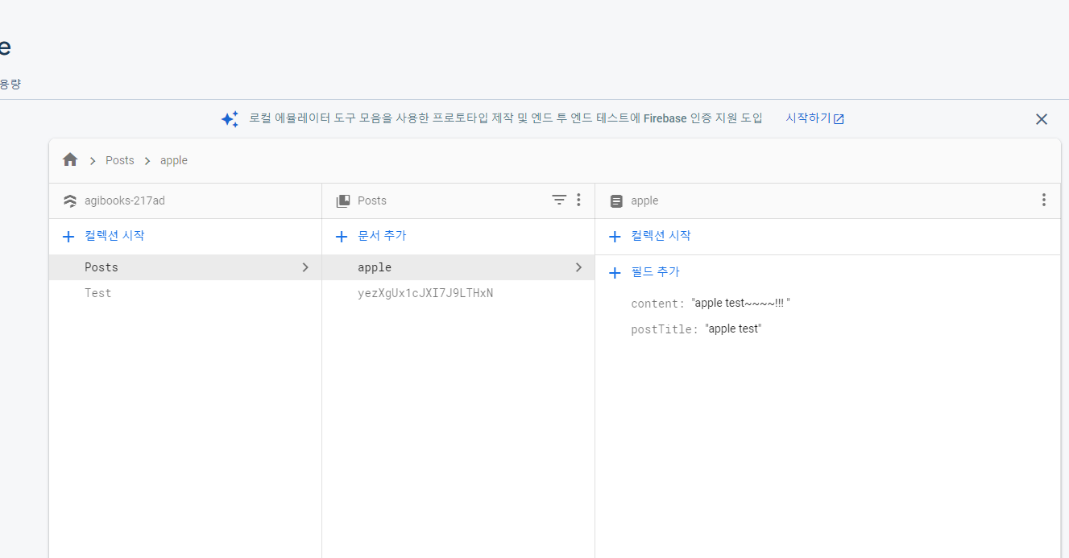Click chevron on the Posts collection row
The height and width of the screenshot is (558, 1069).
click(x=305, y=267)
